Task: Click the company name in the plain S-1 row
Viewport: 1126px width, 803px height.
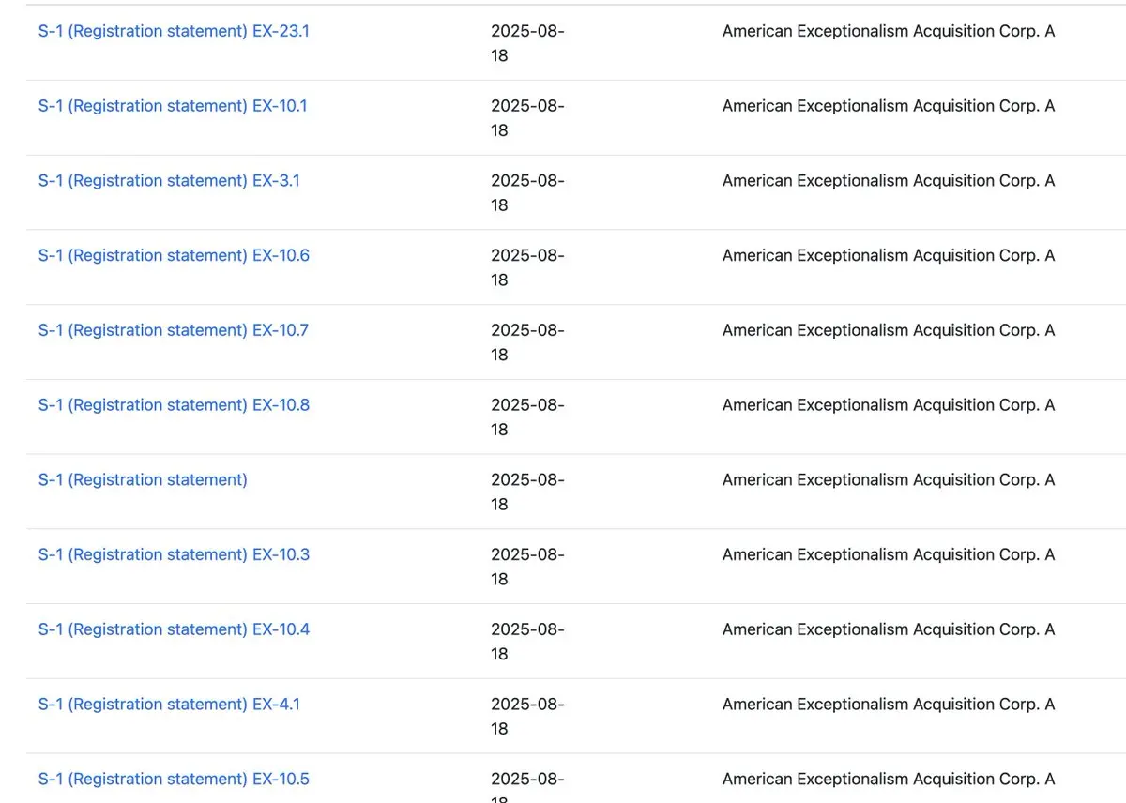Action: (889, 480)
